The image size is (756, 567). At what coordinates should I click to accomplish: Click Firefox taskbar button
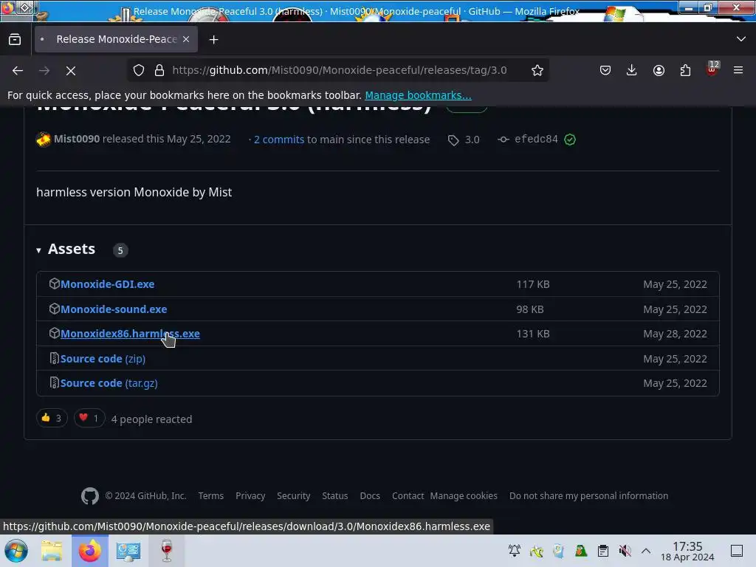(x=90, y=551)
